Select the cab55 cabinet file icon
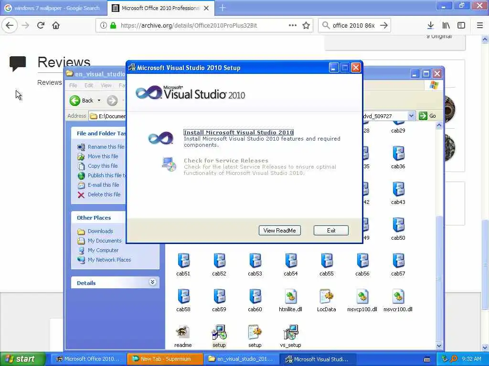Viewport: 489px width, 366px height. click(327, 261)
